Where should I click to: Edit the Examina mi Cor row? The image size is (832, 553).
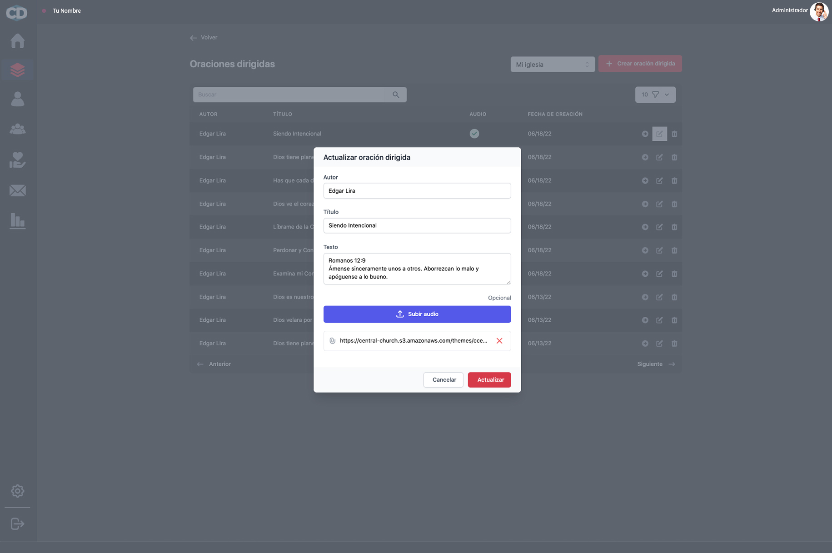(659, 274)
